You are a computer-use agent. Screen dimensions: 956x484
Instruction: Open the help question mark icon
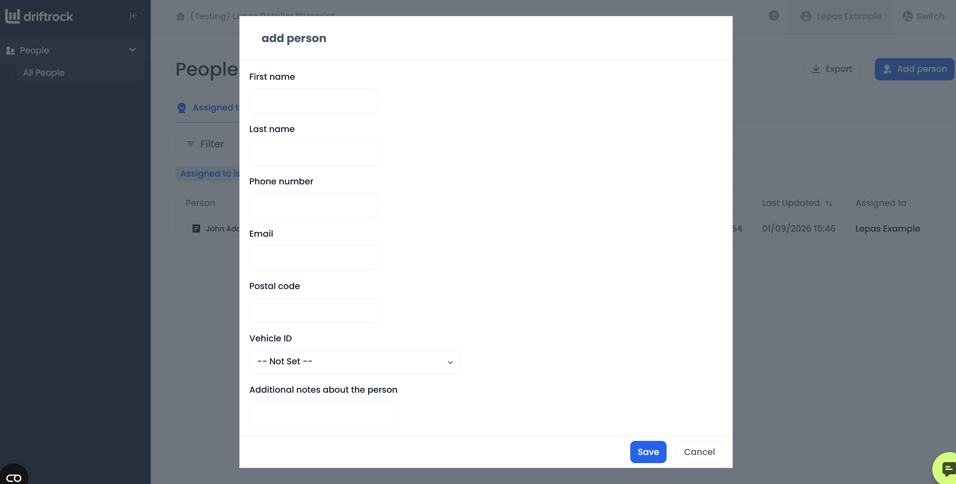click(x=774, y=16)
